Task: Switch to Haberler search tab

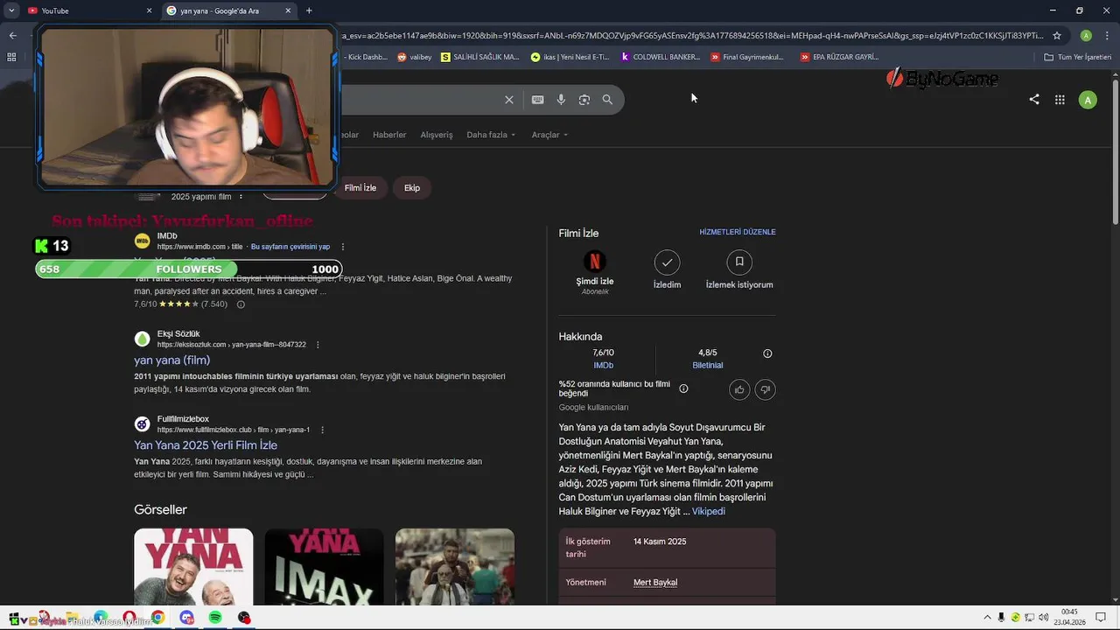Action: tap(389, 135)
